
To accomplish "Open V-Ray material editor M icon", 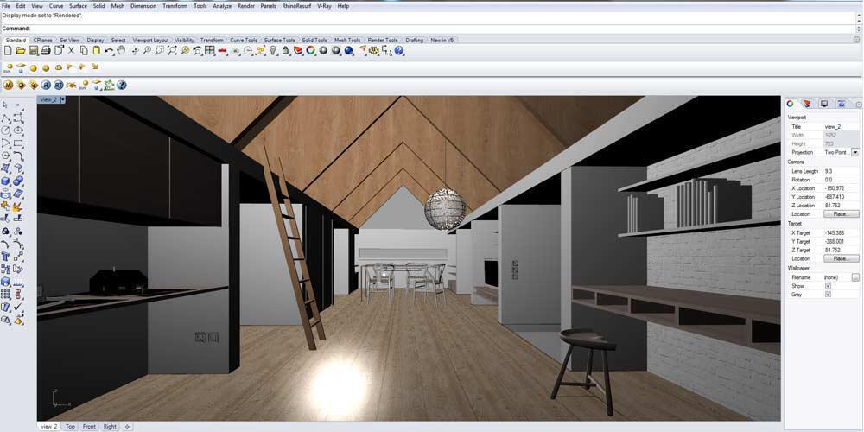I will click(9, 85).
